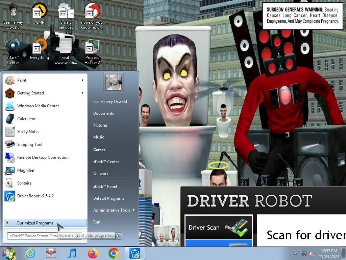
Task: Open the xDark Center desktop icon
Action: pos(13,52)
